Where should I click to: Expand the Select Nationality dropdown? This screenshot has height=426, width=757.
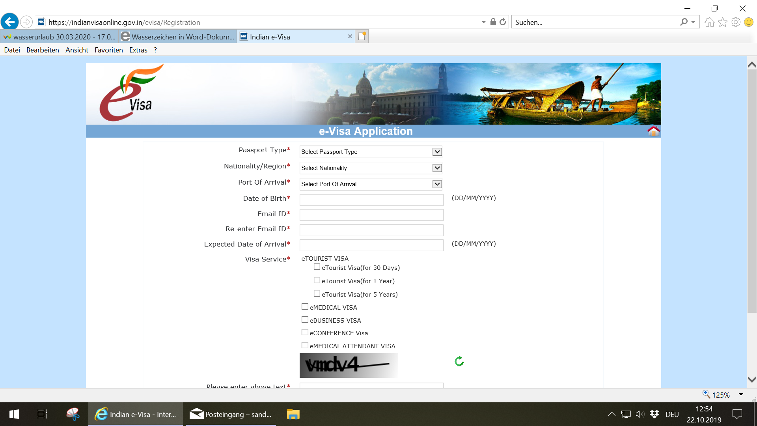tap(371, 168)
